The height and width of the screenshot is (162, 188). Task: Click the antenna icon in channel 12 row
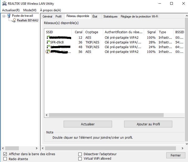pyautogui.click(x=48, y=37)
